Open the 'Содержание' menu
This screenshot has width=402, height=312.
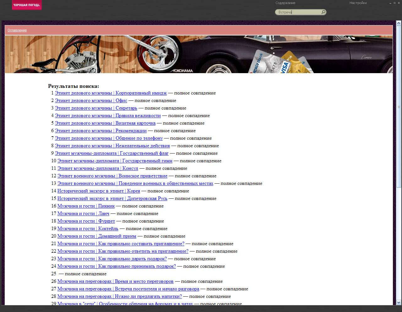[285, 3]
